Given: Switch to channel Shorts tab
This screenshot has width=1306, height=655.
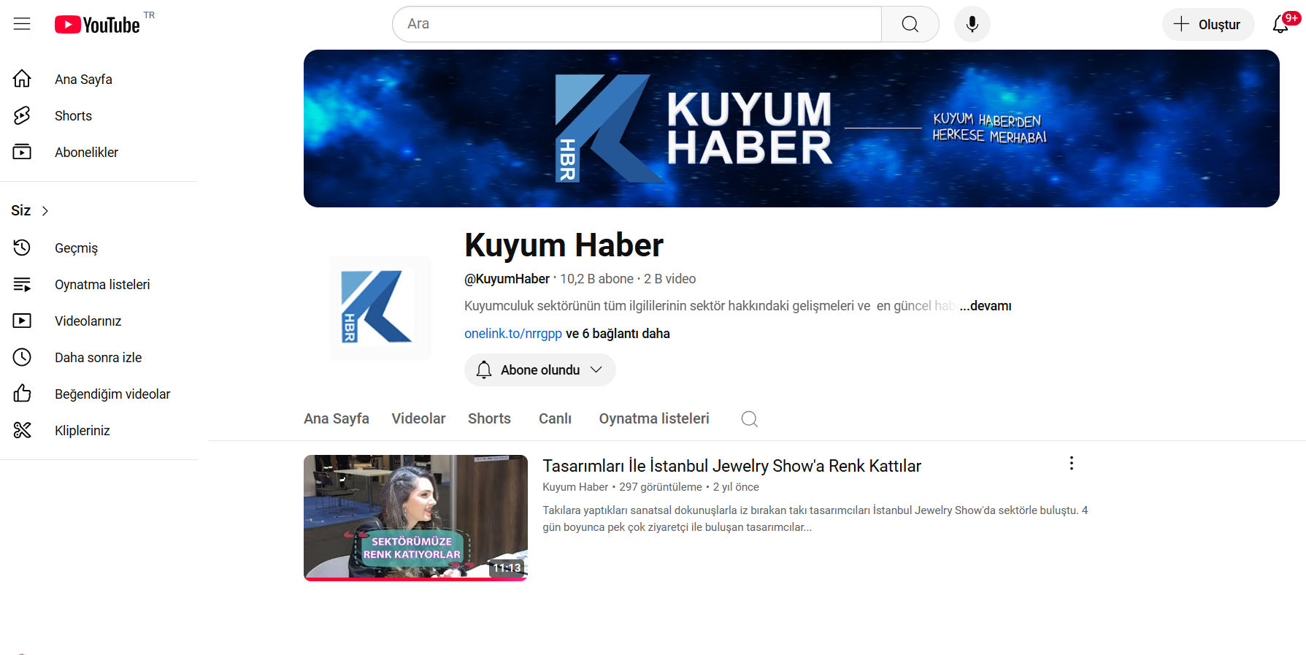Looking at the screenshot, I should [489, 418].
